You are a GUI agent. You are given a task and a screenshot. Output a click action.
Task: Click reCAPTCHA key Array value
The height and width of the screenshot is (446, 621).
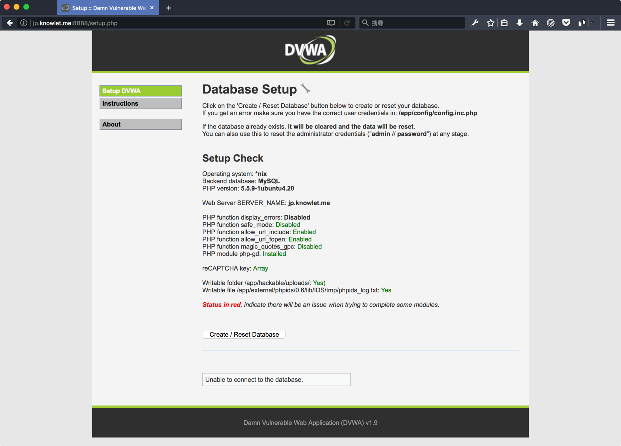coord(261,268)
